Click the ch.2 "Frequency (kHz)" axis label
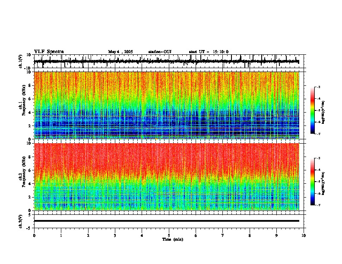Image resolution: width=342 pixels, height=264 pixels. point(24,172)
